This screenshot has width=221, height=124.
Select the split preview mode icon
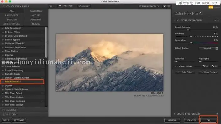pyautogui.click(x=65, y=6)
